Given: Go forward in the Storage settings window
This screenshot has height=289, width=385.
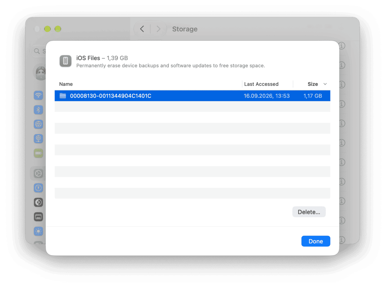Looking at the screenshot, I should [158, 29].
